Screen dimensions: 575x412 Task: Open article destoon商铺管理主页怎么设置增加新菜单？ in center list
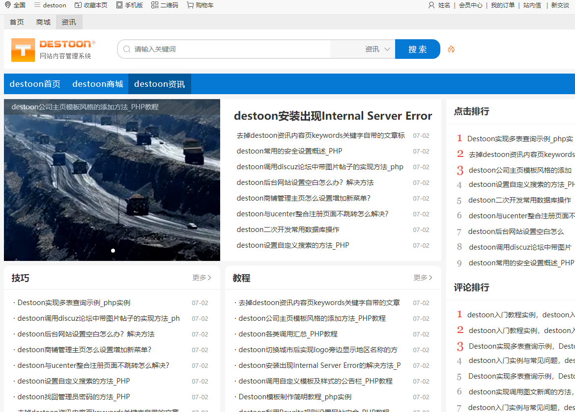pyautogui.click(x=304, y=198)
